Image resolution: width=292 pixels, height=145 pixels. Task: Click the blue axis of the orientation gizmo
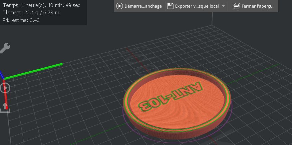1,75
